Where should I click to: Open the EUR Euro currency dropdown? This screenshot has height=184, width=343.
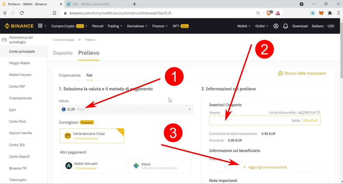click(126, 109)
